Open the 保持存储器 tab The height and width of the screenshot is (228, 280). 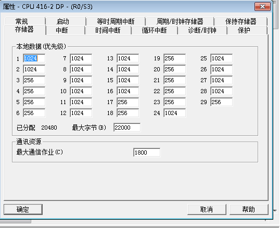[241, 21]
